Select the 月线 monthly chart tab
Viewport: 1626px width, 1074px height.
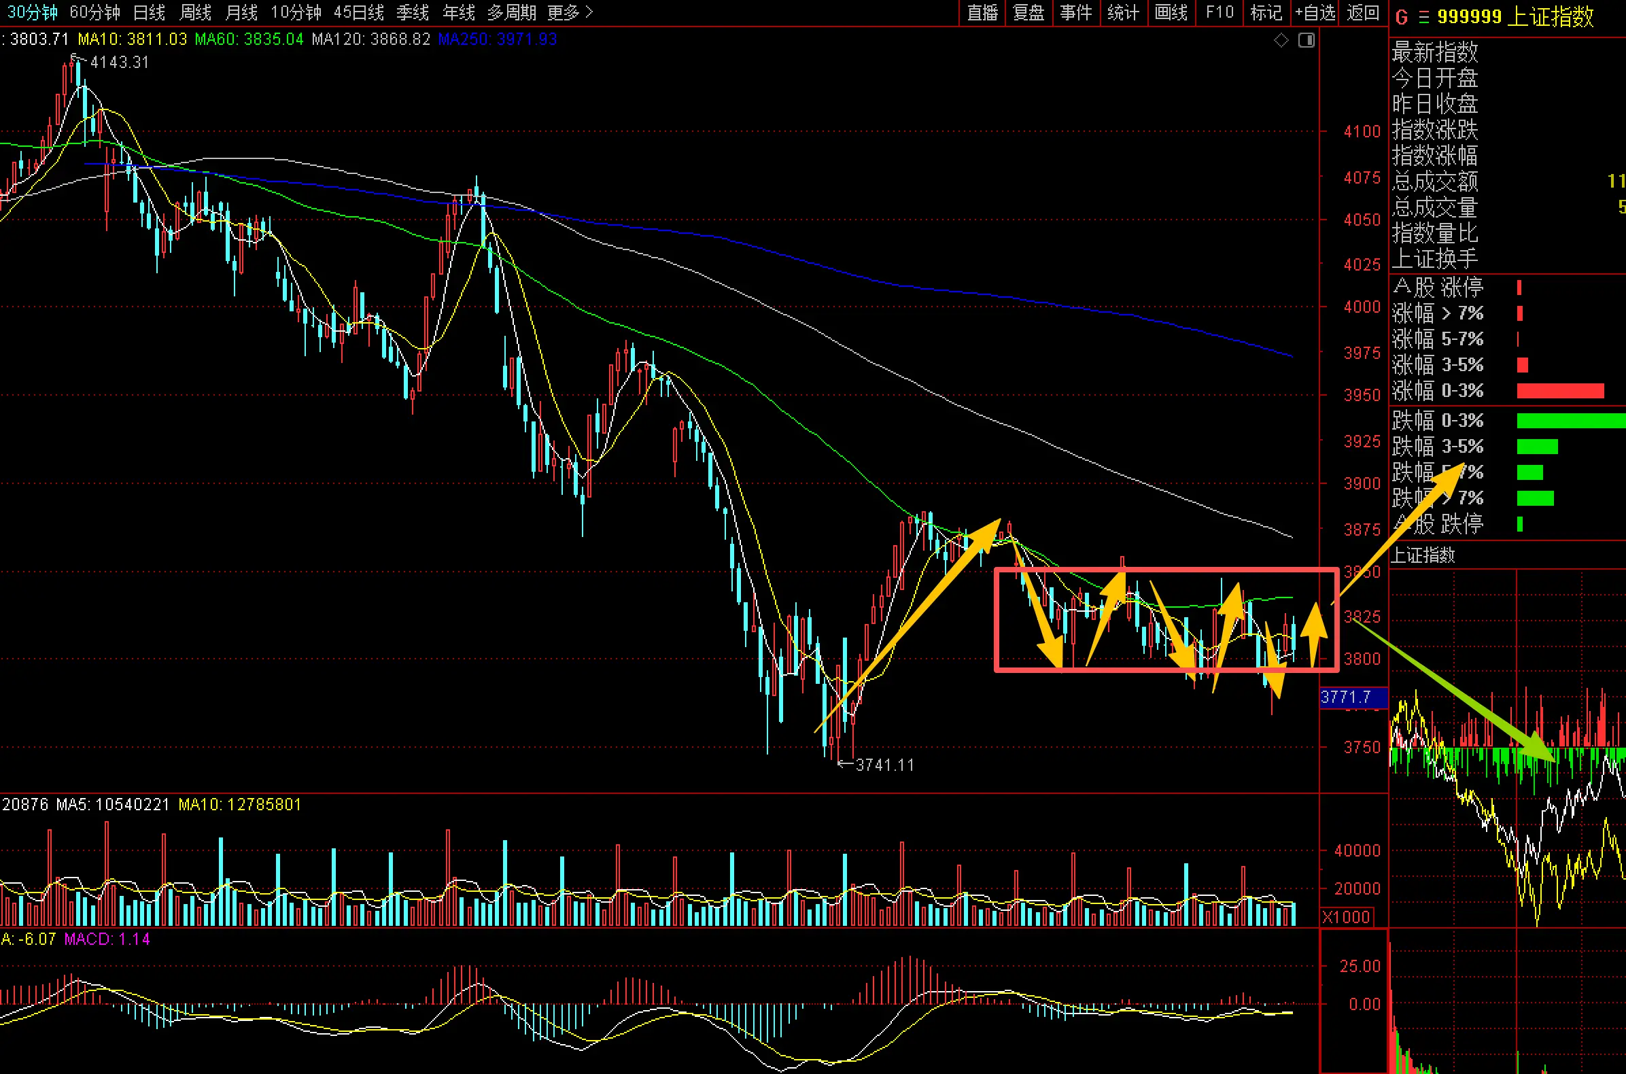(x=241, y=12)
